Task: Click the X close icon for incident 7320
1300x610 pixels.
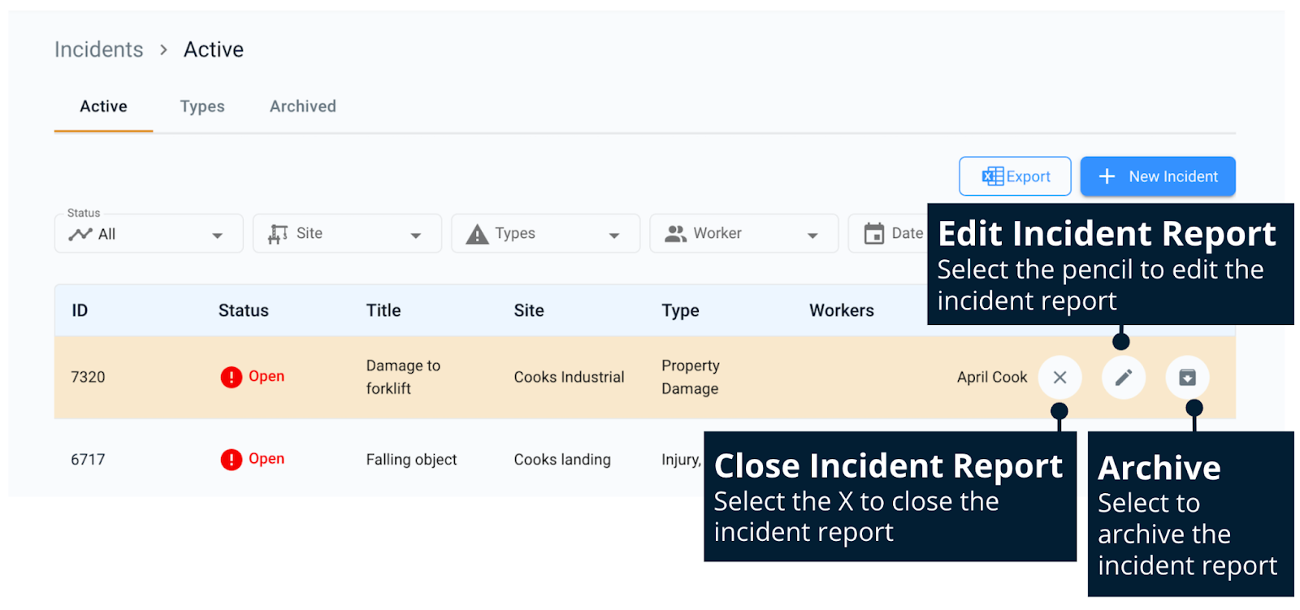Action: [x=1059, y=377]
